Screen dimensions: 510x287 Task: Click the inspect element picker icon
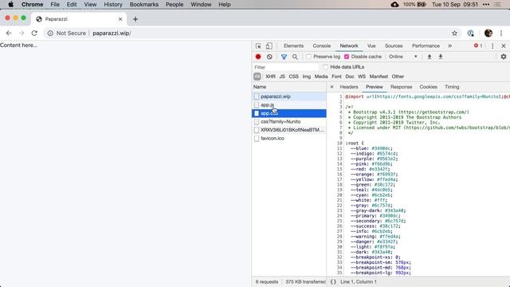click(258, 46)
